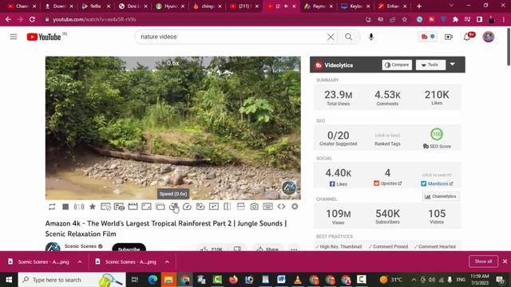Open the tab search dropdown arrow
The height and width of the screenshot is (287, 511).
451,6
